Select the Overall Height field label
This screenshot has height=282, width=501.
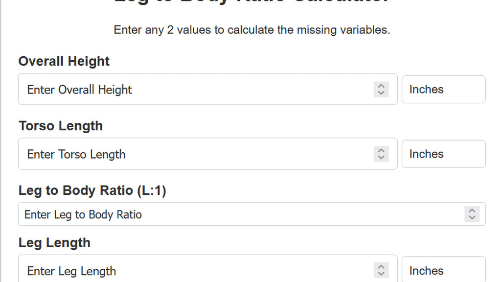64,61
